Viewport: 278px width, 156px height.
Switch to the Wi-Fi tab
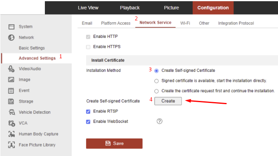tap(185, 23)
